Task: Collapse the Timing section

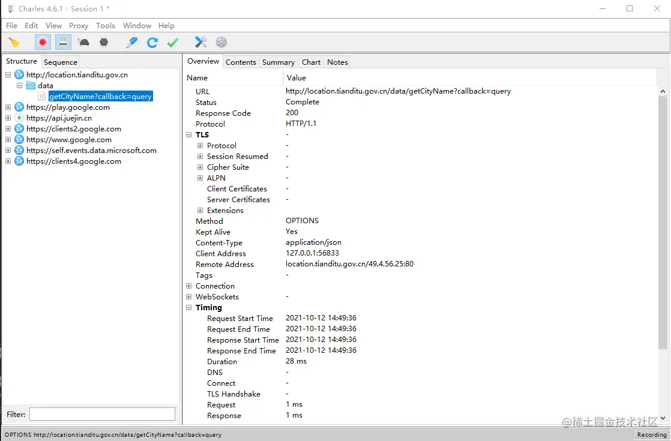Action: pos(188,308)
